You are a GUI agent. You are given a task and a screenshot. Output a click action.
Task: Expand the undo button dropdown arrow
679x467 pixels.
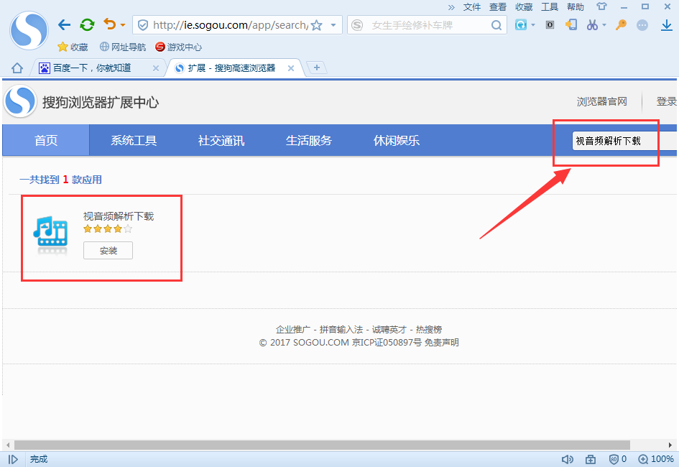click(122, 24)
